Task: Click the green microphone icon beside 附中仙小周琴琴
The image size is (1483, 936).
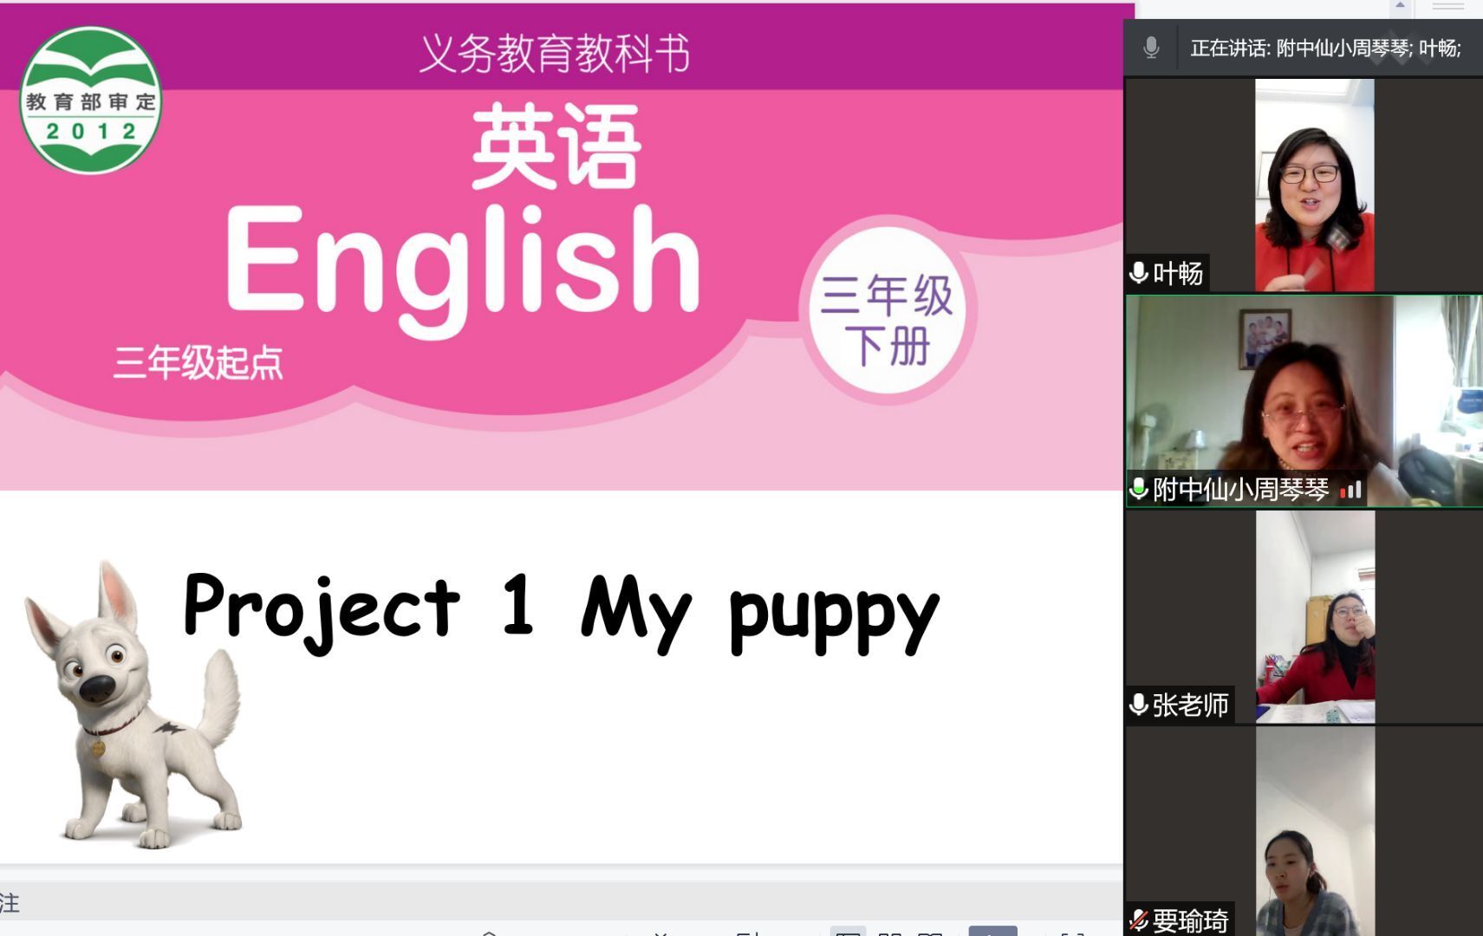Action: (x=1139, y=490)
